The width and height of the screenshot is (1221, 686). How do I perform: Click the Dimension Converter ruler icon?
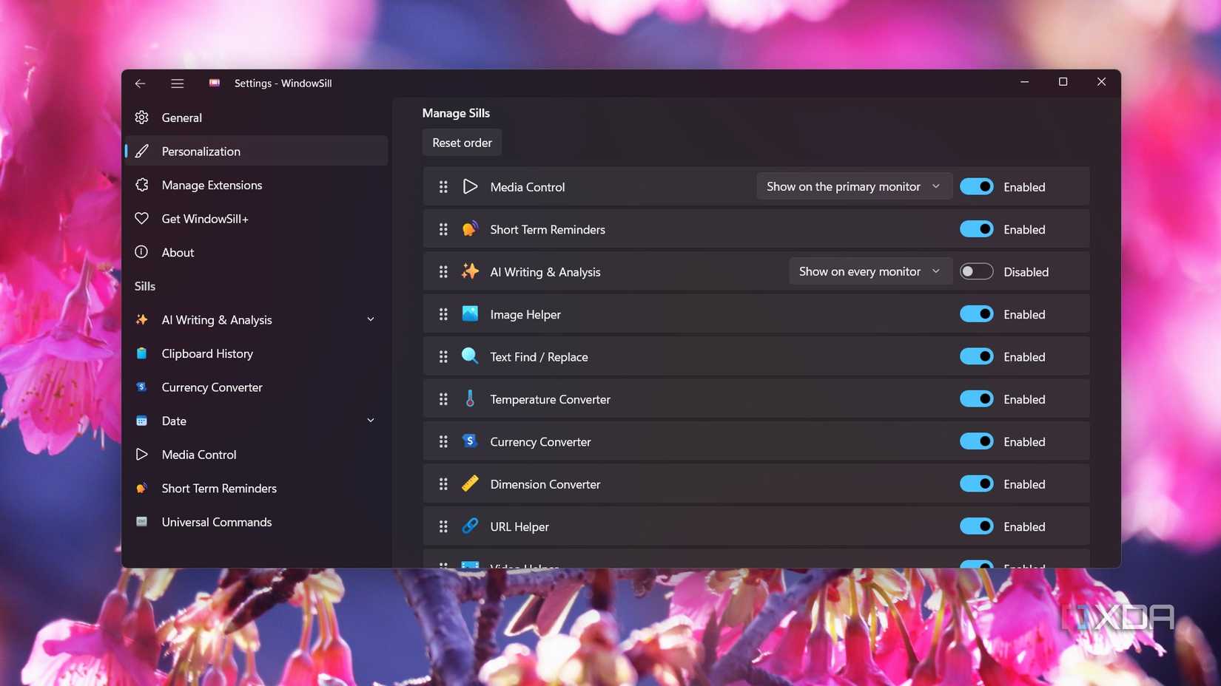[x=470, y=483]
